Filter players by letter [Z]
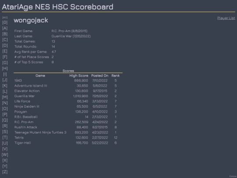The height and width of the screenshot is (178, 237). (5, 172)
